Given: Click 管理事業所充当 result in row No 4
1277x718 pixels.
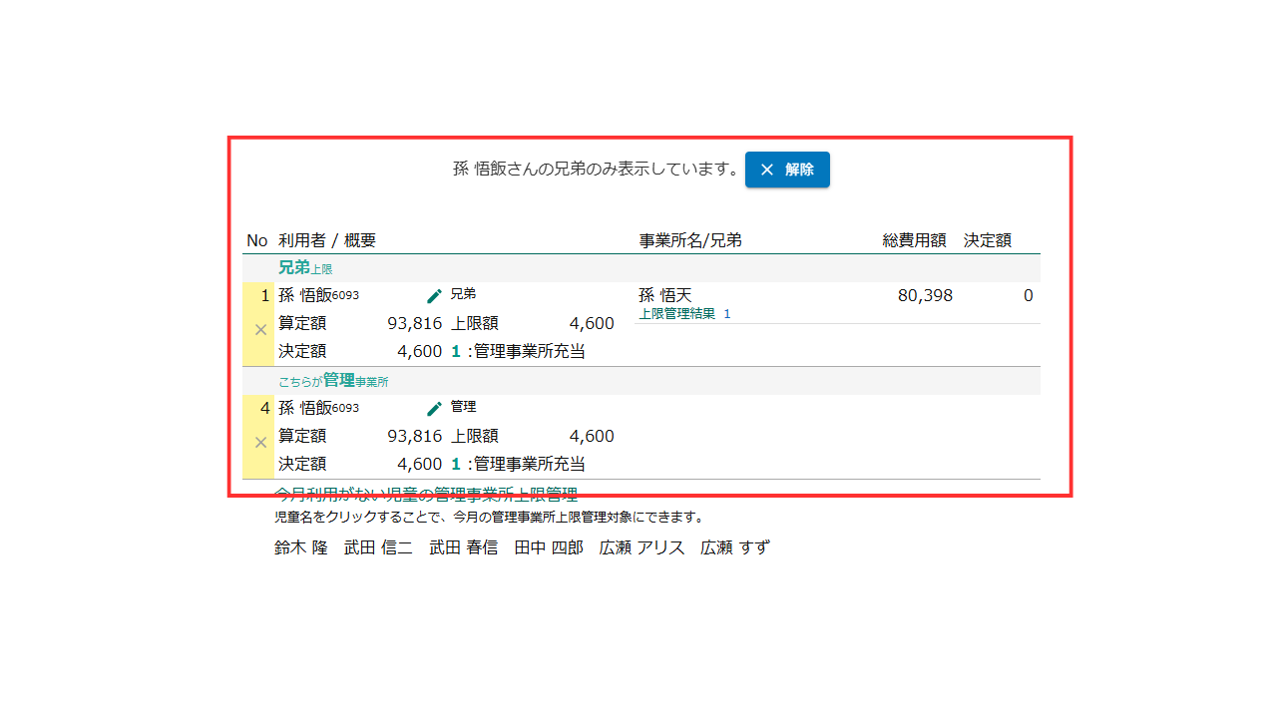Looking at the screenshot, I should (529, 464).
